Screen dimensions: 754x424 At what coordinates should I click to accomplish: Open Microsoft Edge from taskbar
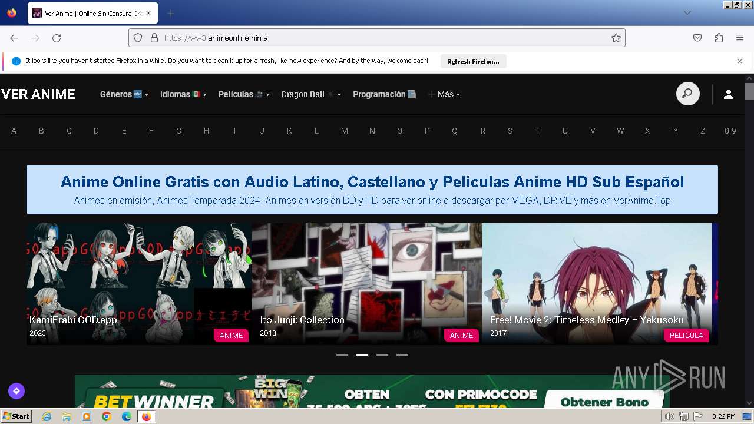[x=127, y=416]
